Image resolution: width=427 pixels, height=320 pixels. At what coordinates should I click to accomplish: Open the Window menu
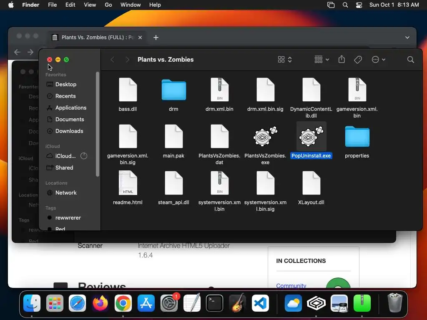click(131, 5)
